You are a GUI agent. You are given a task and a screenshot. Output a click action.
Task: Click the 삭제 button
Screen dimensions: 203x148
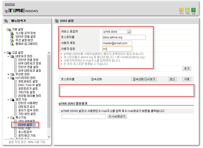pyautogui.click(x=187, y=79)
